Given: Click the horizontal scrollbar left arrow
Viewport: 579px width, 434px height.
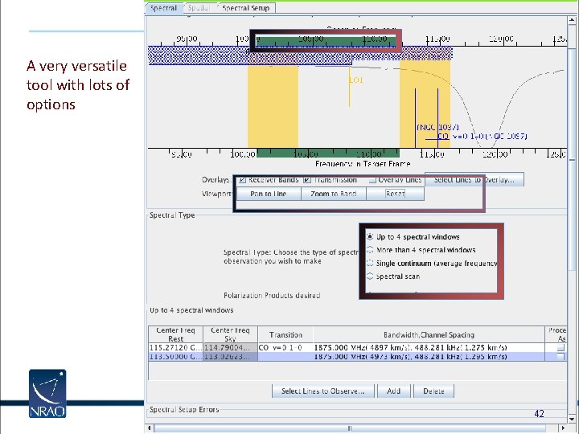Looking at the screenshot, I should [150, 428].
